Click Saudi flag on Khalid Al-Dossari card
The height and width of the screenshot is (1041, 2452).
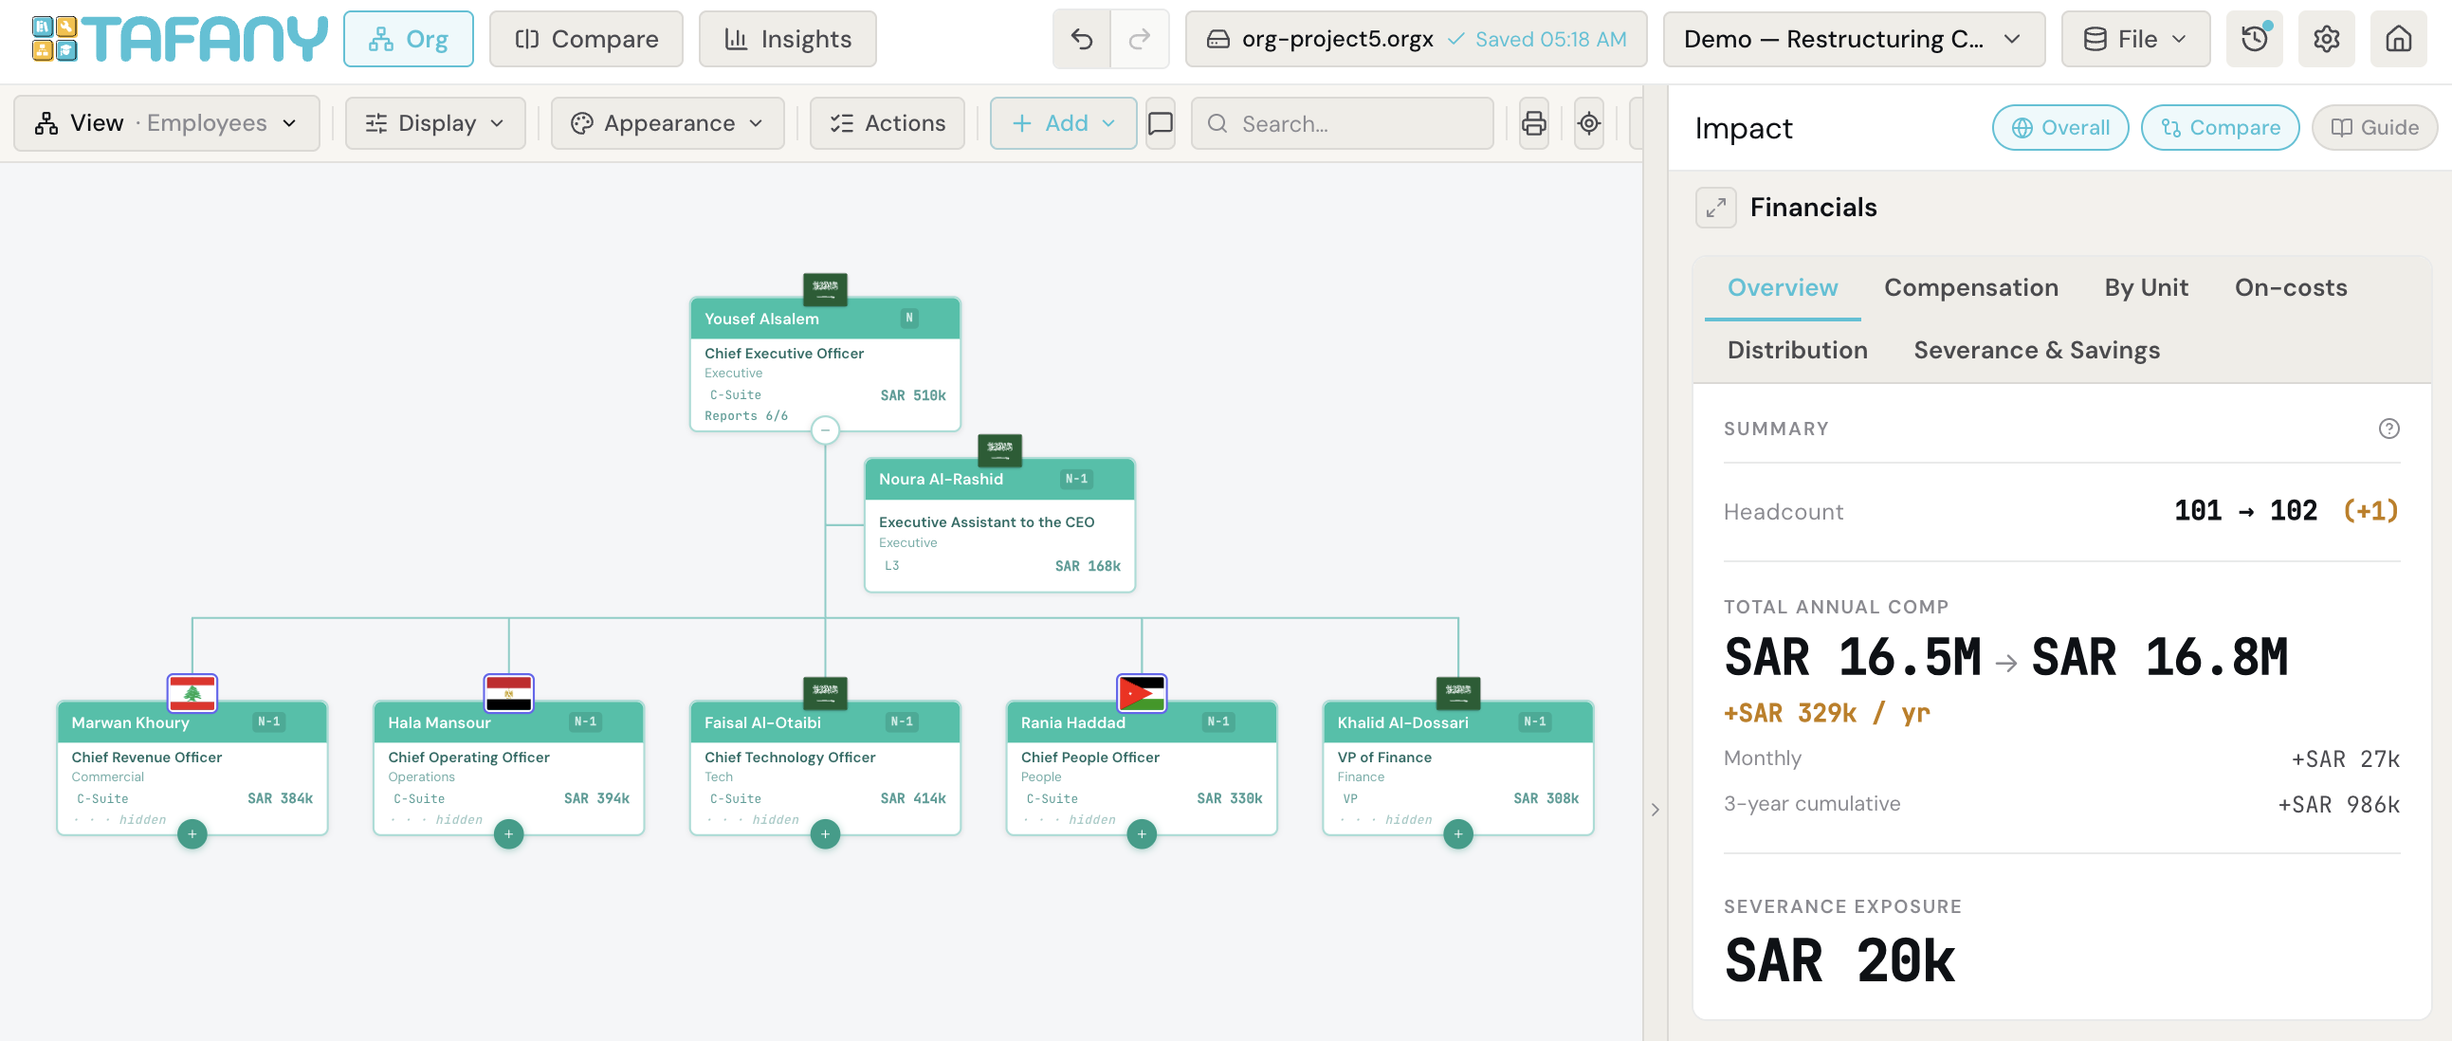1458,692
